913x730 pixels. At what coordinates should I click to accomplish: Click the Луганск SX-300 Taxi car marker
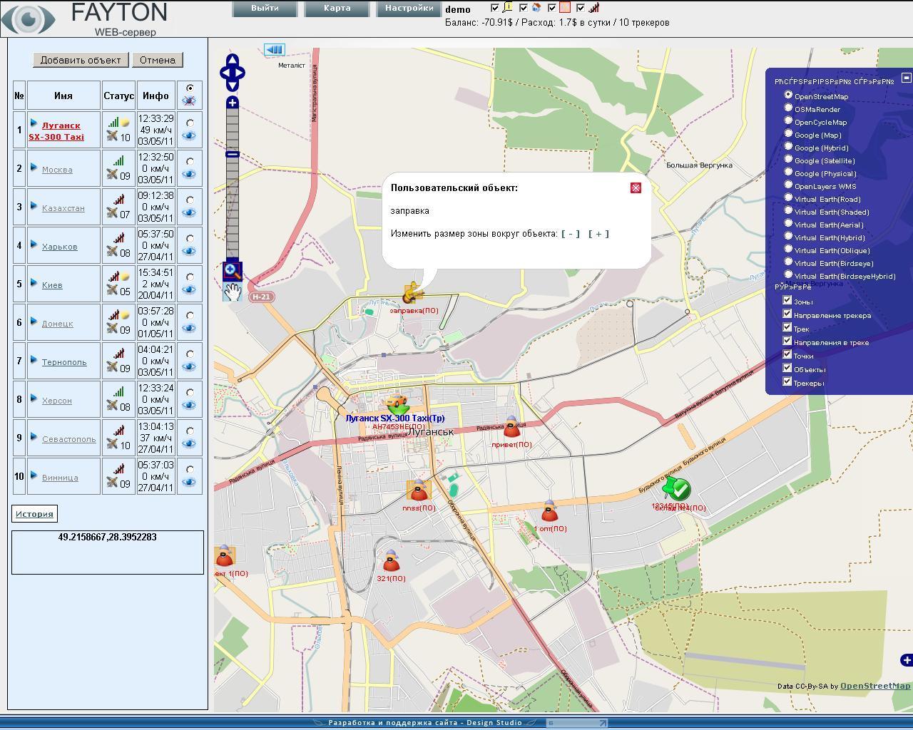pyautogui.click(x=397, y=402)
